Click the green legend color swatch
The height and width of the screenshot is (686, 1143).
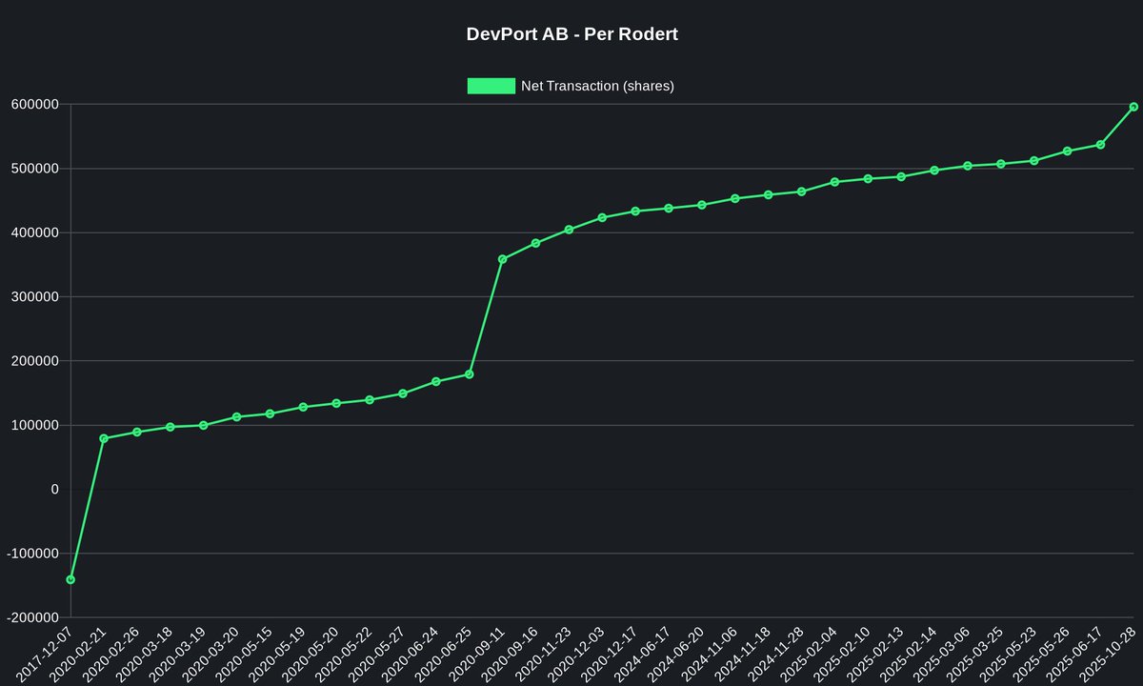(x=490, y=86)
